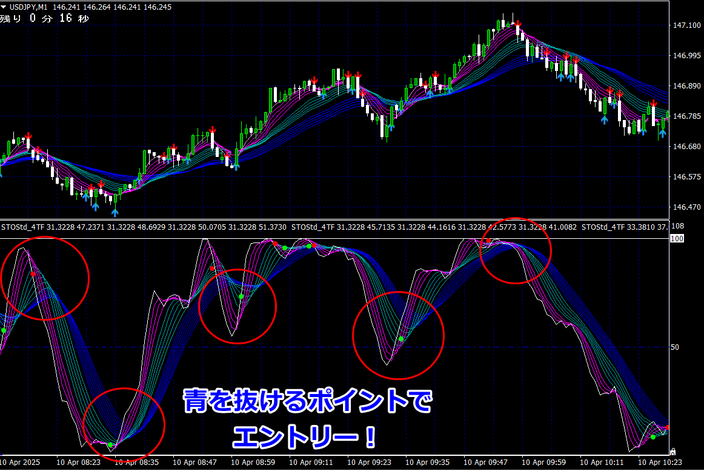This screenshot has width=704, height=471.
Task: Click the 10 Apr 09:35 time label
Action: [x=428, y=462]
